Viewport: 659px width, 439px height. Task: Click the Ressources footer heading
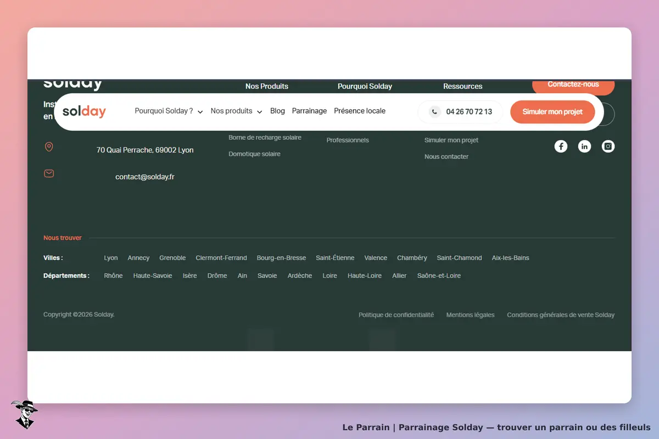click(x=463, y=86)
